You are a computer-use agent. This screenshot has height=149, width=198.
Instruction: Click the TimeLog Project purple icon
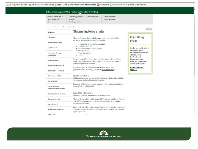click(x=98, y=5)
